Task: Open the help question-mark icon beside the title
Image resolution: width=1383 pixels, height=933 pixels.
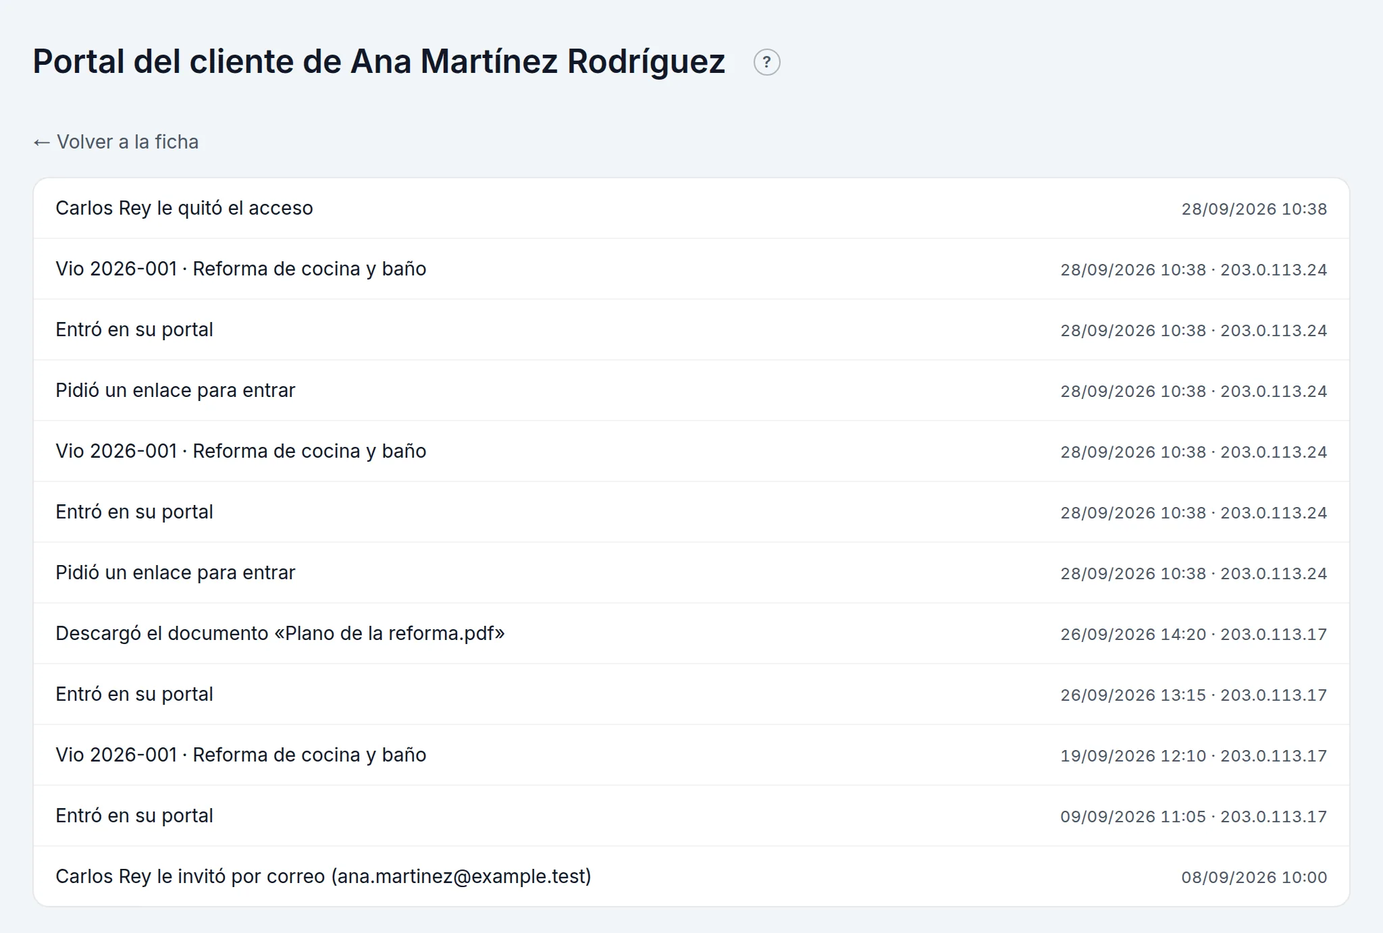Action: [766, 62]
